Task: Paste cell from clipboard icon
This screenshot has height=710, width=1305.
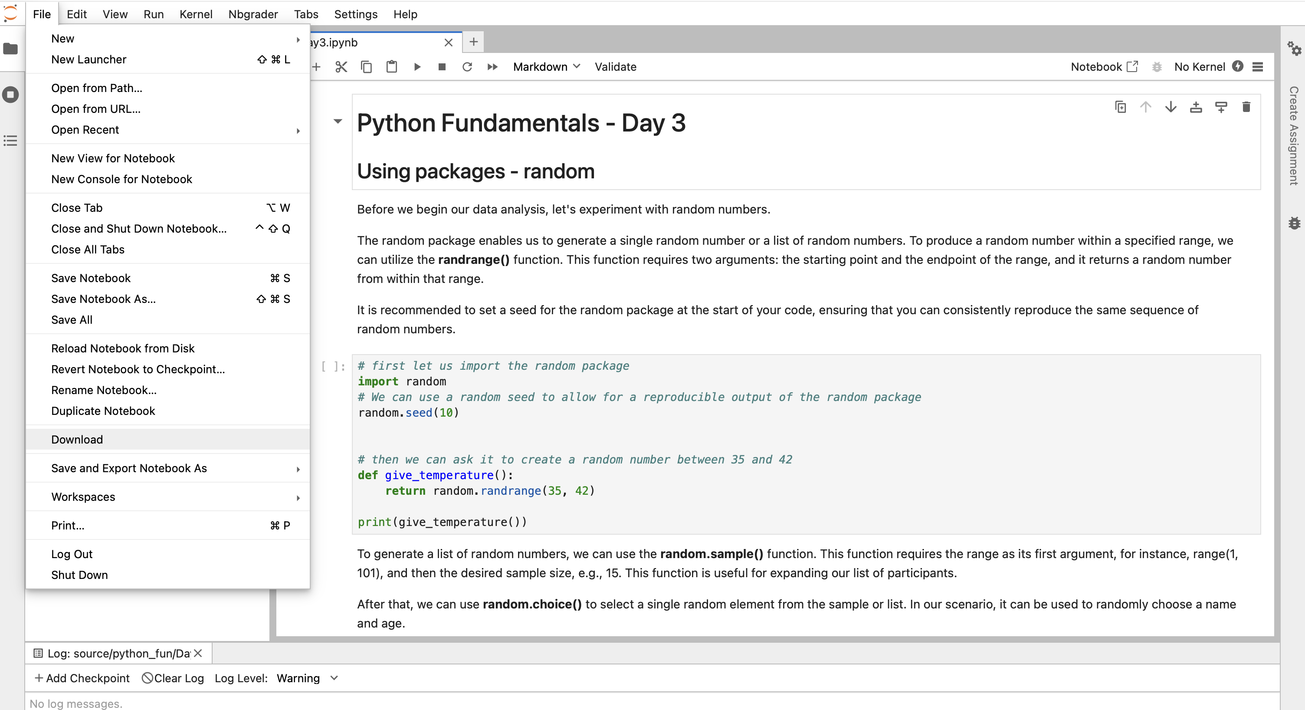Action: (391, 67)
